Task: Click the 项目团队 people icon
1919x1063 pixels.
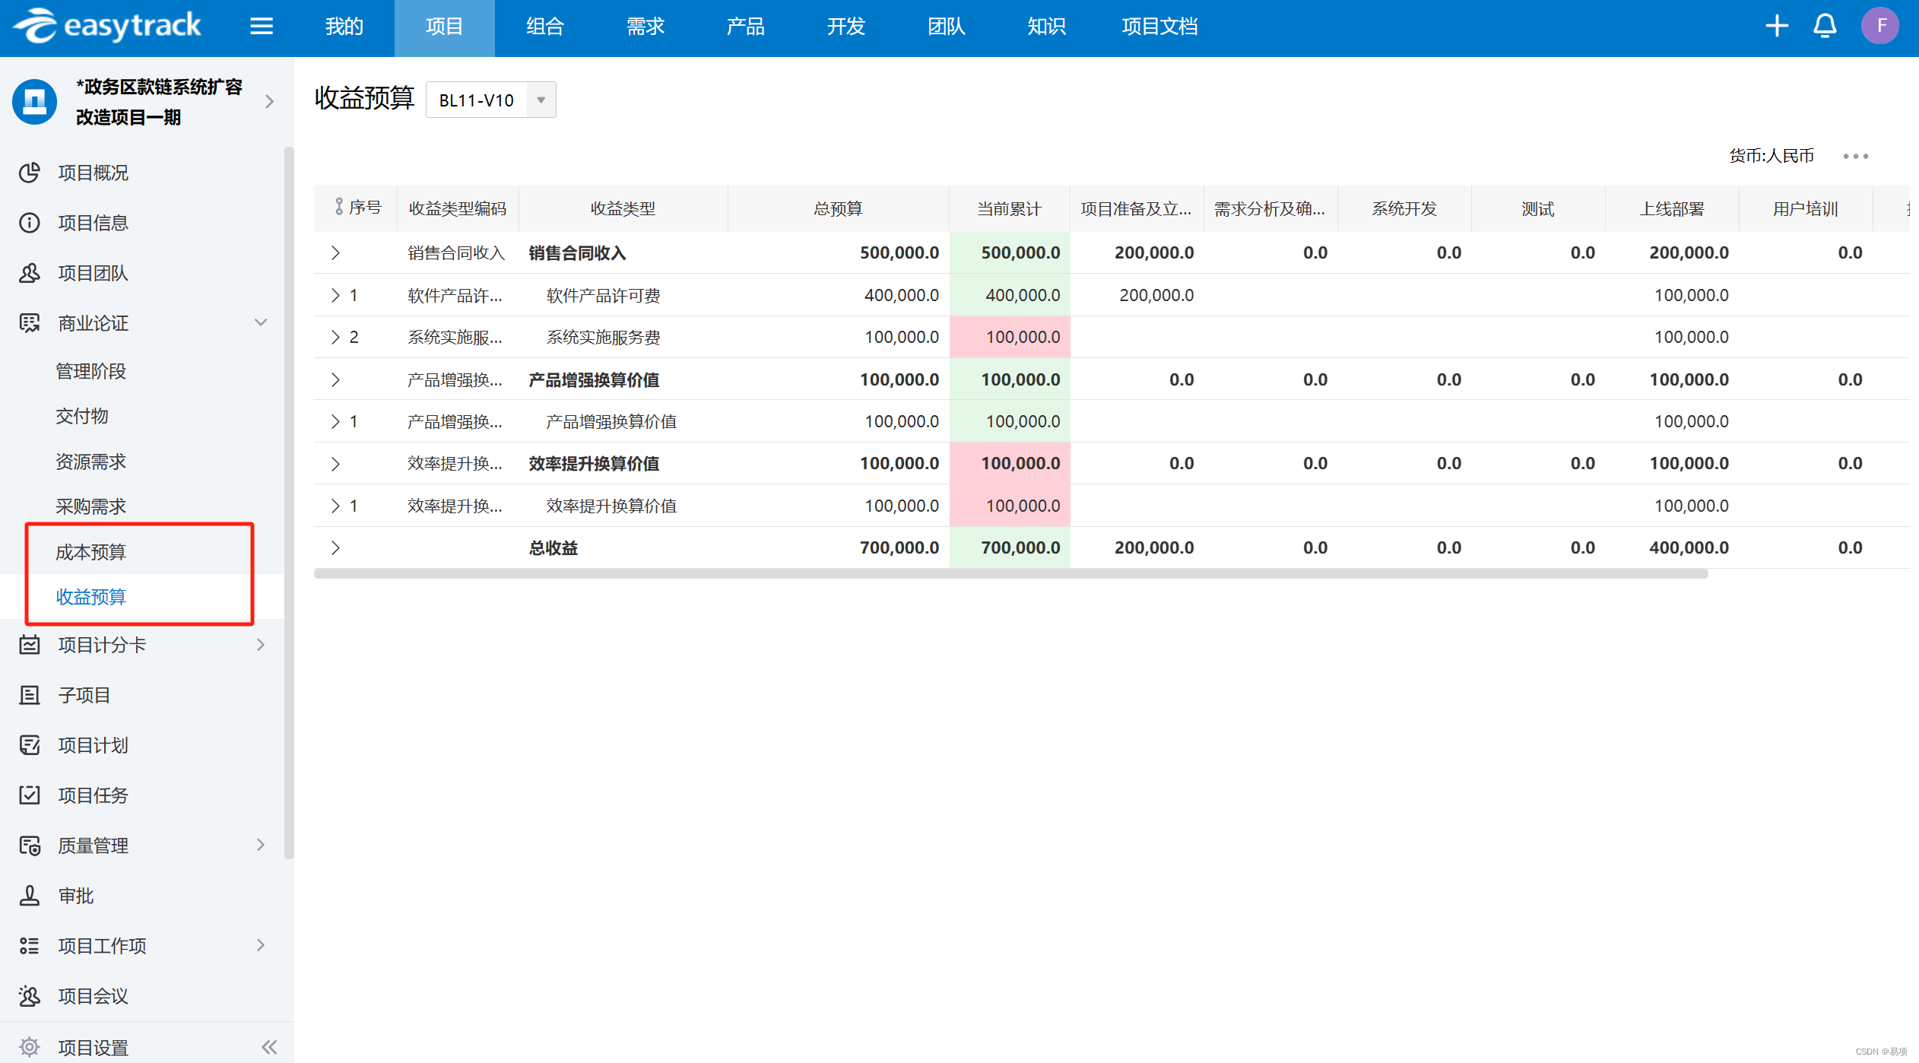Action: tap(30, 273)
